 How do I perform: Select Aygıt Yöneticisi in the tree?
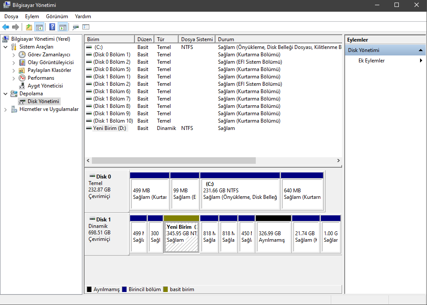[x=45, y=86]
